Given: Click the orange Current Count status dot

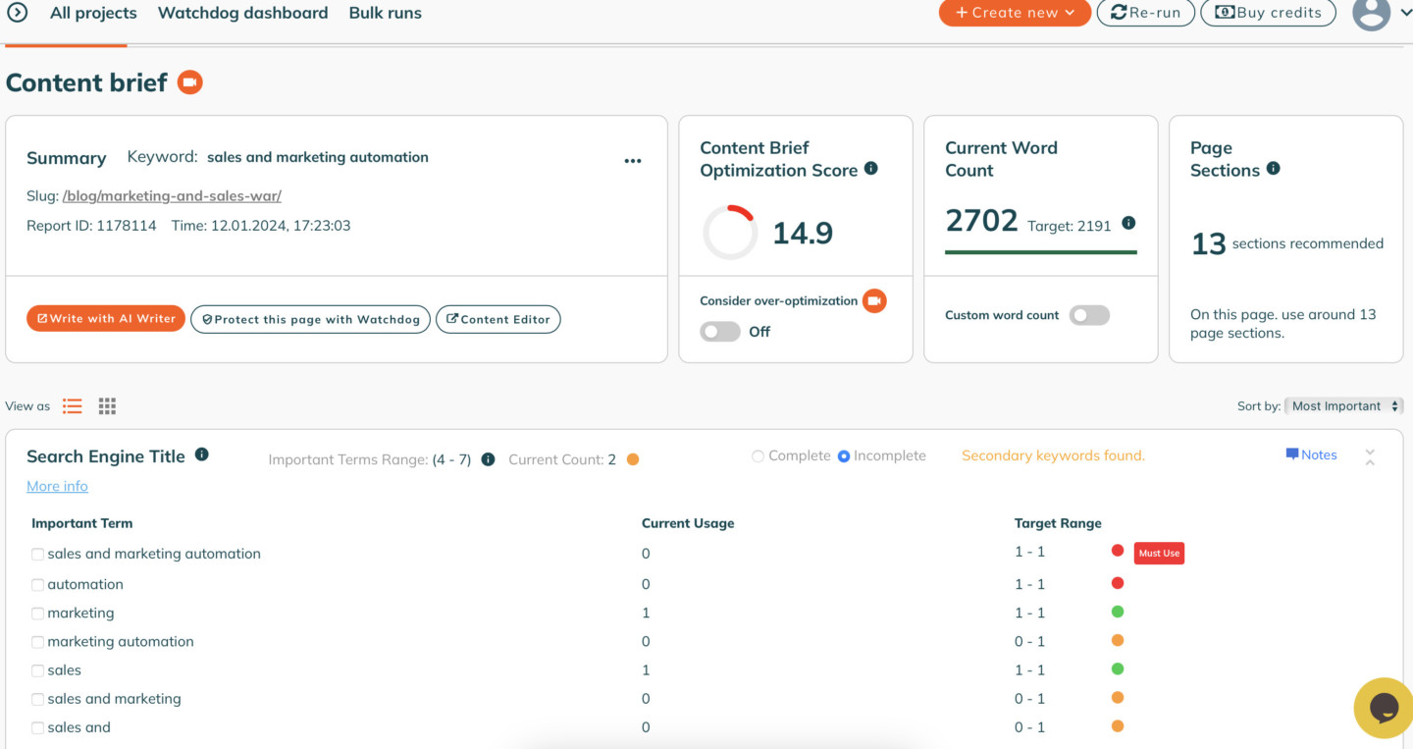Looking at the screenshot, I should 633,459.
